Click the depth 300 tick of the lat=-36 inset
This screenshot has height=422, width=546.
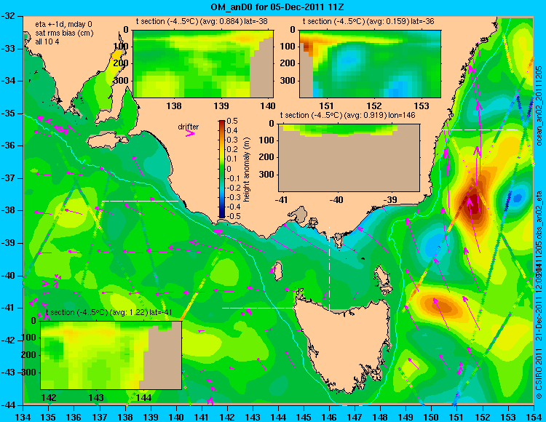pos(288,81)
